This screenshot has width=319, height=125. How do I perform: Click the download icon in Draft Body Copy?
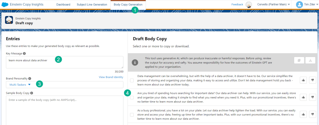310,61
